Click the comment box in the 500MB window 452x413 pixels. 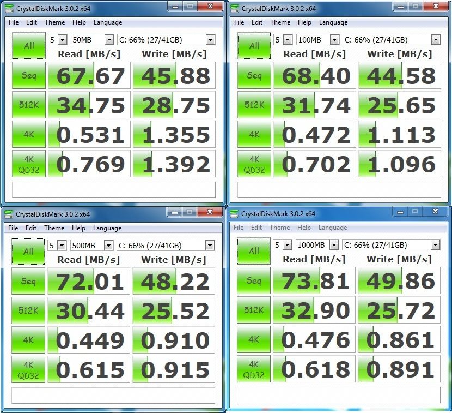tap(113, 396)
